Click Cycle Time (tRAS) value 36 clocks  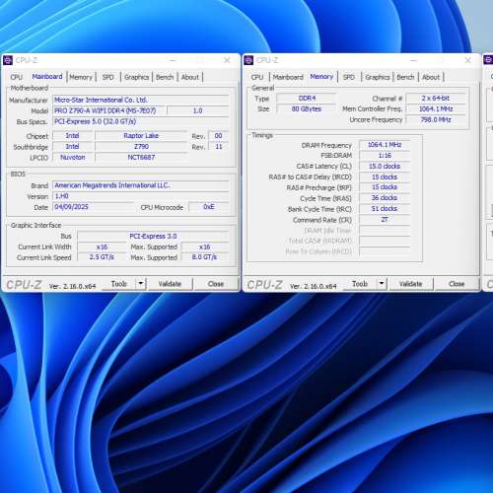click(x=385, y=198)
